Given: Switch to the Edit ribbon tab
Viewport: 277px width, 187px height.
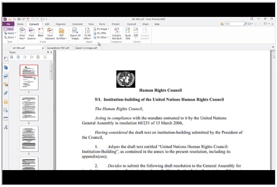Looking at the screenshot, I should click(x=47, y=24).
